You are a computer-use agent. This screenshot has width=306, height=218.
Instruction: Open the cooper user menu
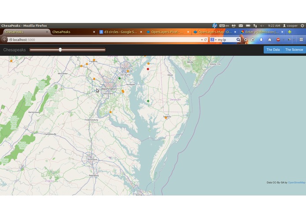(x=290, y=26)
